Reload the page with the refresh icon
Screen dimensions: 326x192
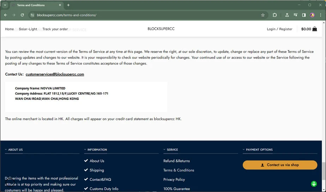(x=22, y=15)
